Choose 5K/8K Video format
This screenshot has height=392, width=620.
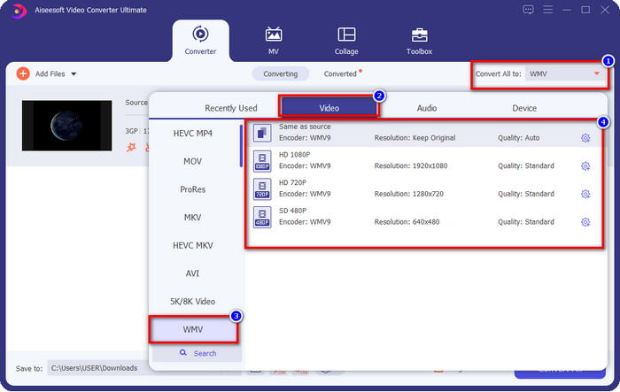tap(193, 302)
